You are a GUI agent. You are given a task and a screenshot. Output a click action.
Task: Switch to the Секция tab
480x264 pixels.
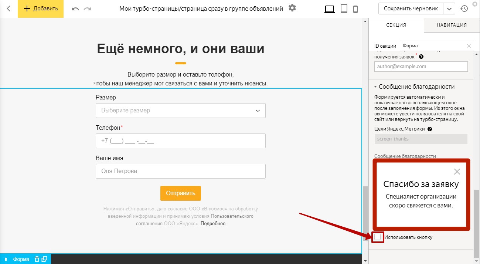[396, 25]
